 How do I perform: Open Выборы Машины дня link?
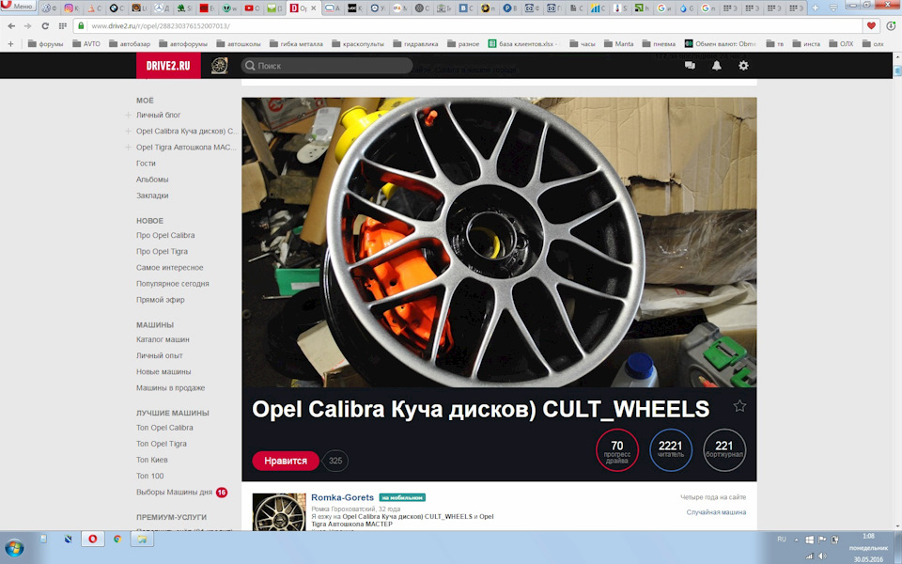[x=175, y=492]
